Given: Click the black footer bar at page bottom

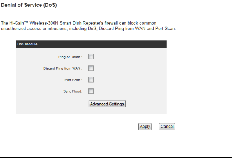Looking at the screenshot, I should [x=116, y=157].
